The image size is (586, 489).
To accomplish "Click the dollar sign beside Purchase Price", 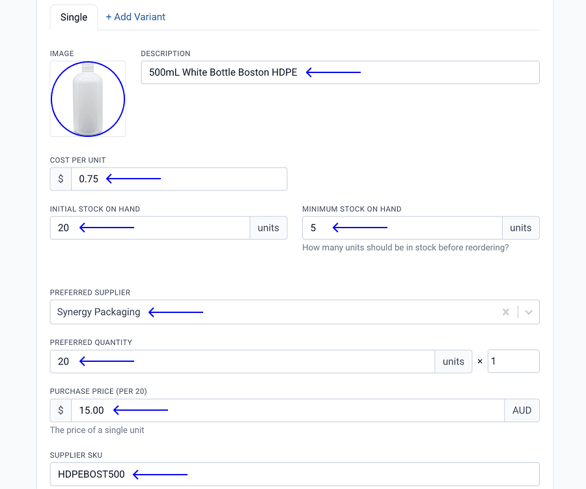I will click(x=61, y=410).
